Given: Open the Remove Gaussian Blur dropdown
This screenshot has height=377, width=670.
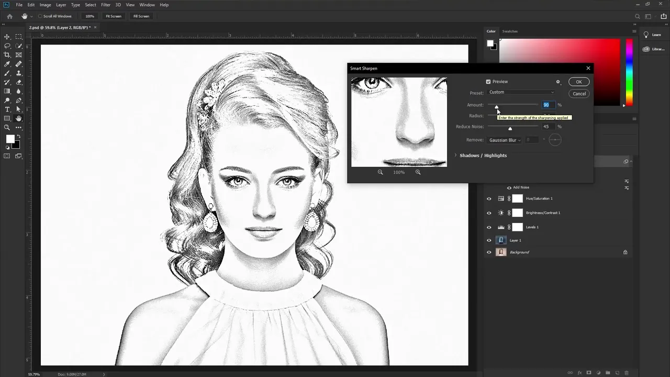Looking at the screenshot, I should (x=505, y=140).
